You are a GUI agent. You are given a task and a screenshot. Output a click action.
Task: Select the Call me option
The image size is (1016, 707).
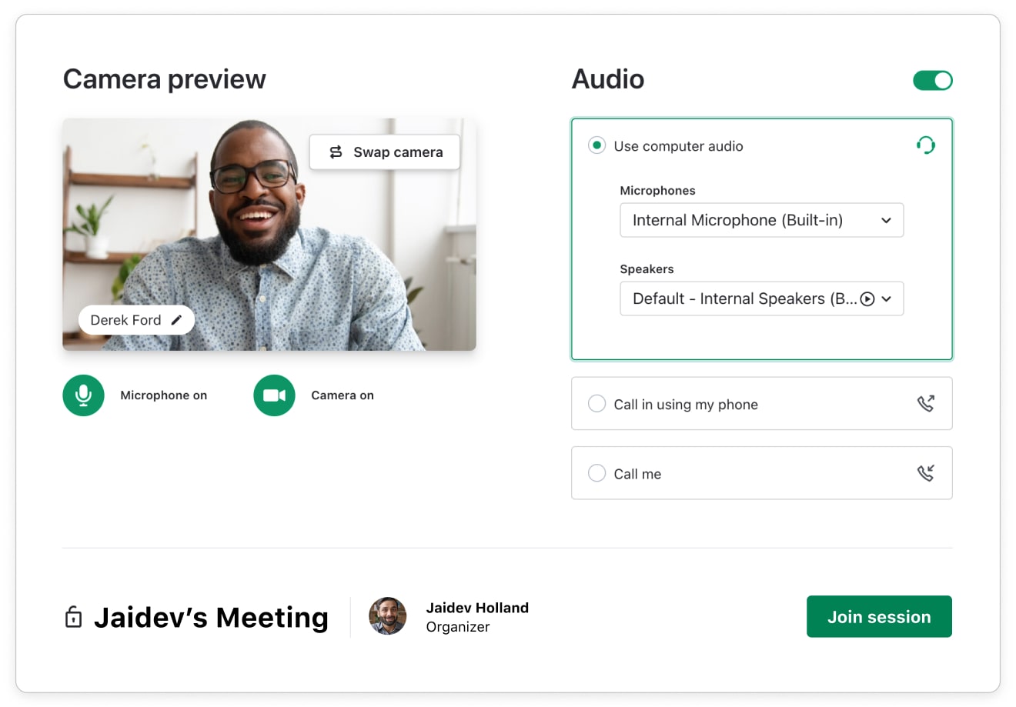(x=597, y=473)
